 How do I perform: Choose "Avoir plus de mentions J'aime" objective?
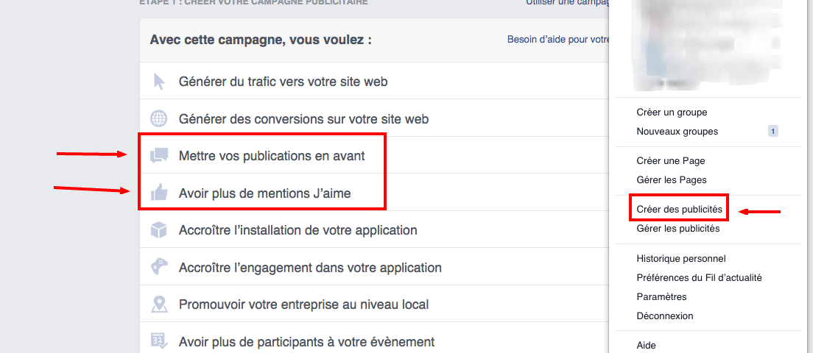pyautogui.click(x=264, y=193)
